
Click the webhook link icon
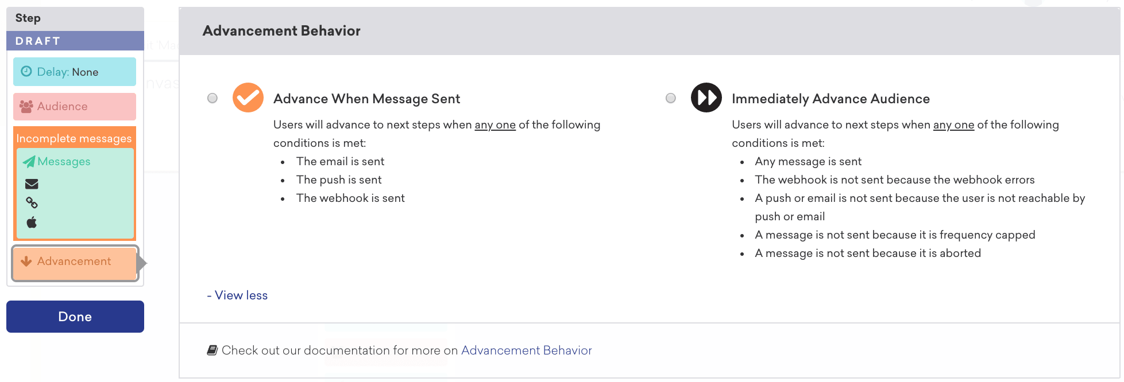32,202
